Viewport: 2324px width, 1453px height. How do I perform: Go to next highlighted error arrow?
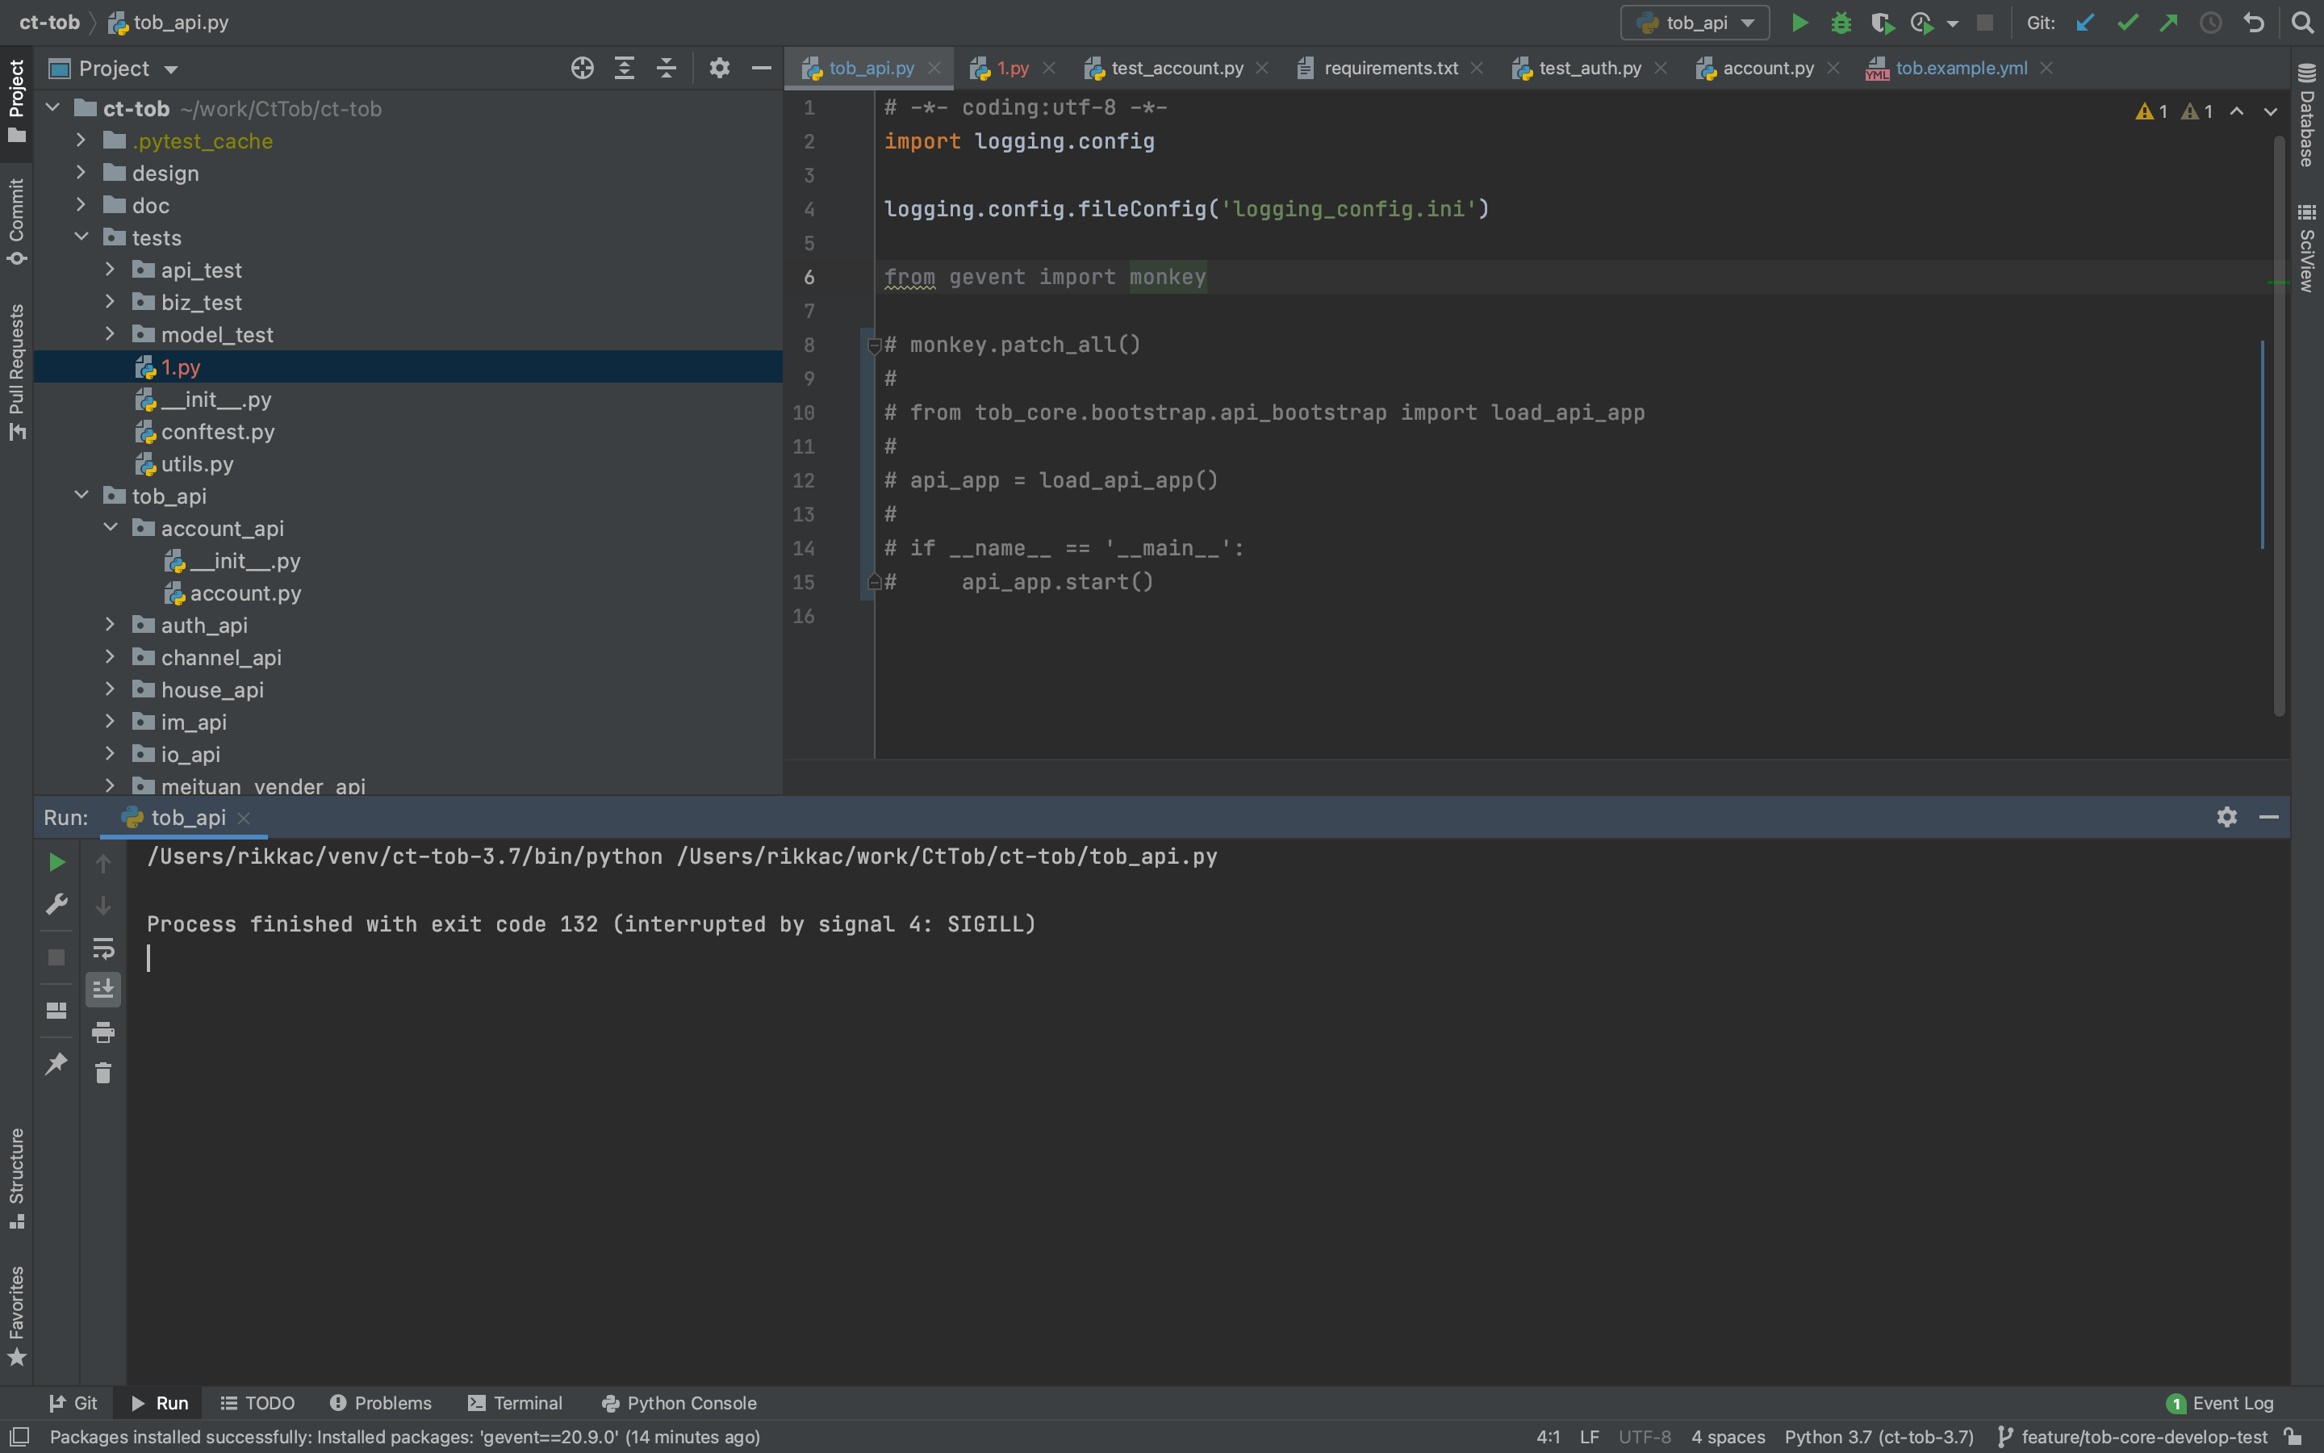pyautogui.click(x=2270, y=111)
